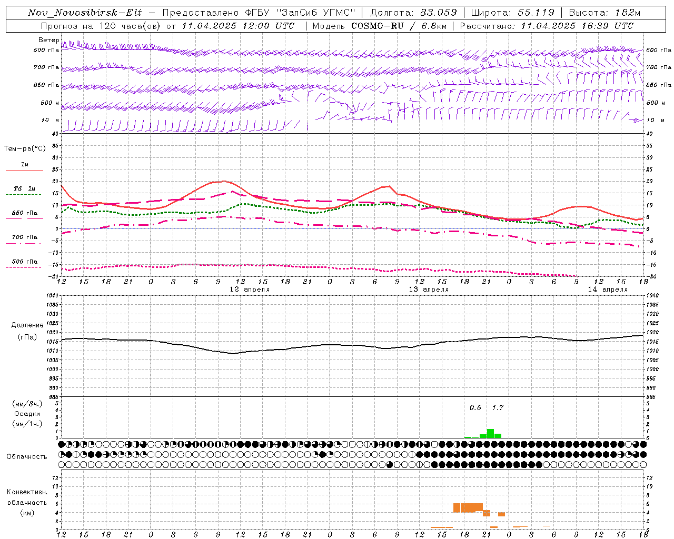
Task: Click the dashed line sample under Td 2м
Action: 23,195
